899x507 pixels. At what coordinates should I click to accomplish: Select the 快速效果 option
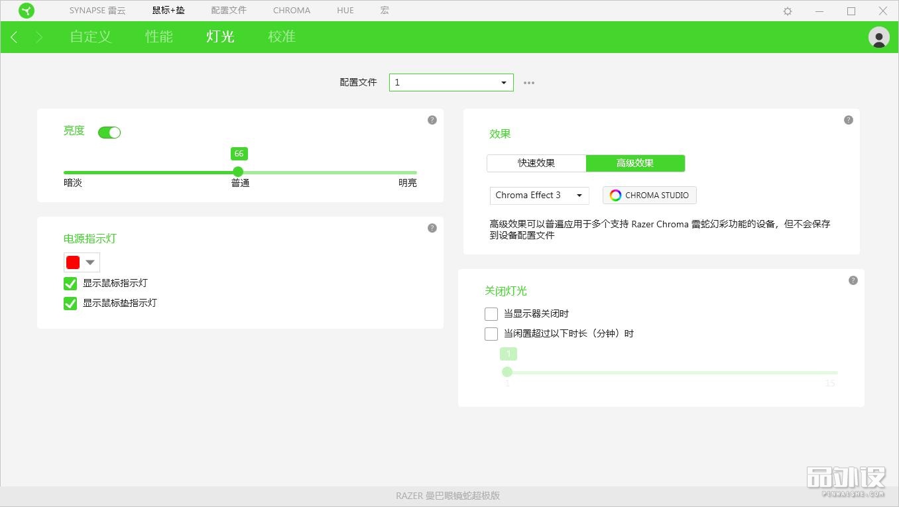pyautogui.click(x=536, y=163)
